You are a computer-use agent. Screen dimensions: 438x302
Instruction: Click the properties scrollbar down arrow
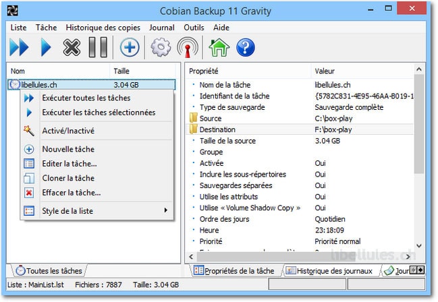coord(418,246)
